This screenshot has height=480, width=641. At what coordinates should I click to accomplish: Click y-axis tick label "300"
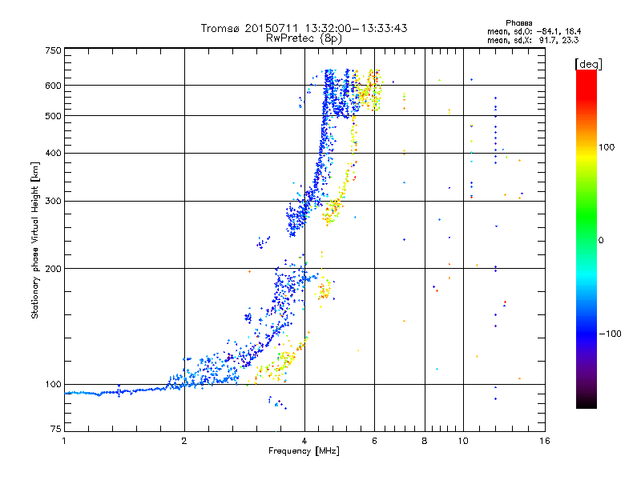53,202
